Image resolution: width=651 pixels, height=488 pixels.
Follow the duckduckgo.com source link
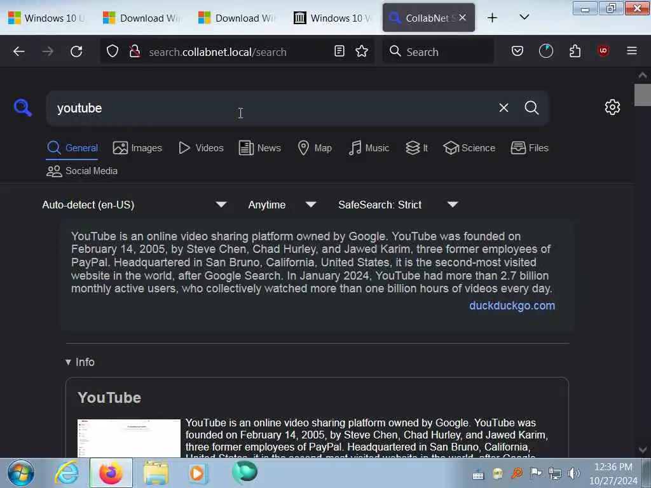pyautogui.click(x=512, y=306)
